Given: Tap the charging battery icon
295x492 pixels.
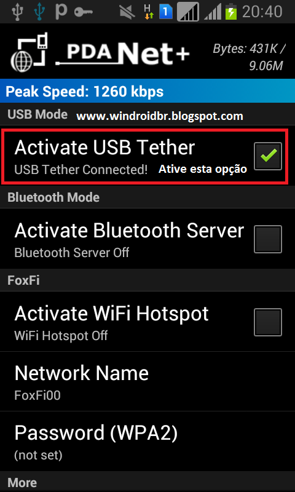Looking at the screenshot, I should (231, 11).
